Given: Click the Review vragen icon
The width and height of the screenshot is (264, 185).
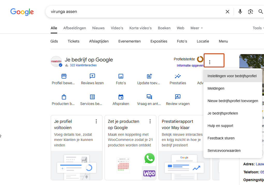Looking at the screenshot, I should tap(178, 97).
